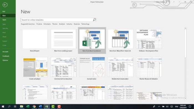Click the search magnifier icon
Screen dimensions: 194x109
(95, 20)
